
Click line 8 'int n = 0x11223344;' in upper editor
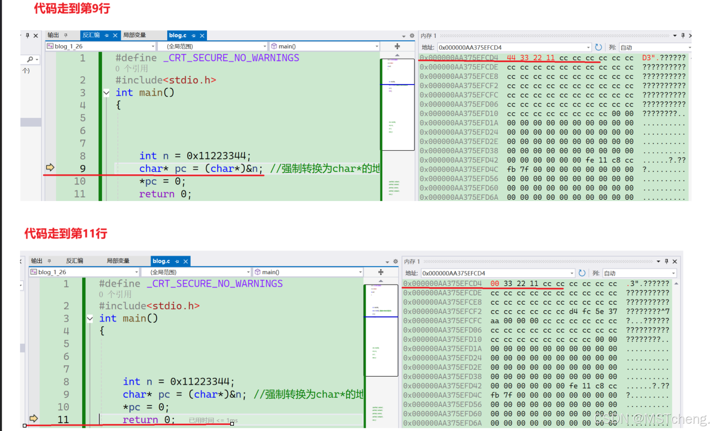tap(195, 156)
